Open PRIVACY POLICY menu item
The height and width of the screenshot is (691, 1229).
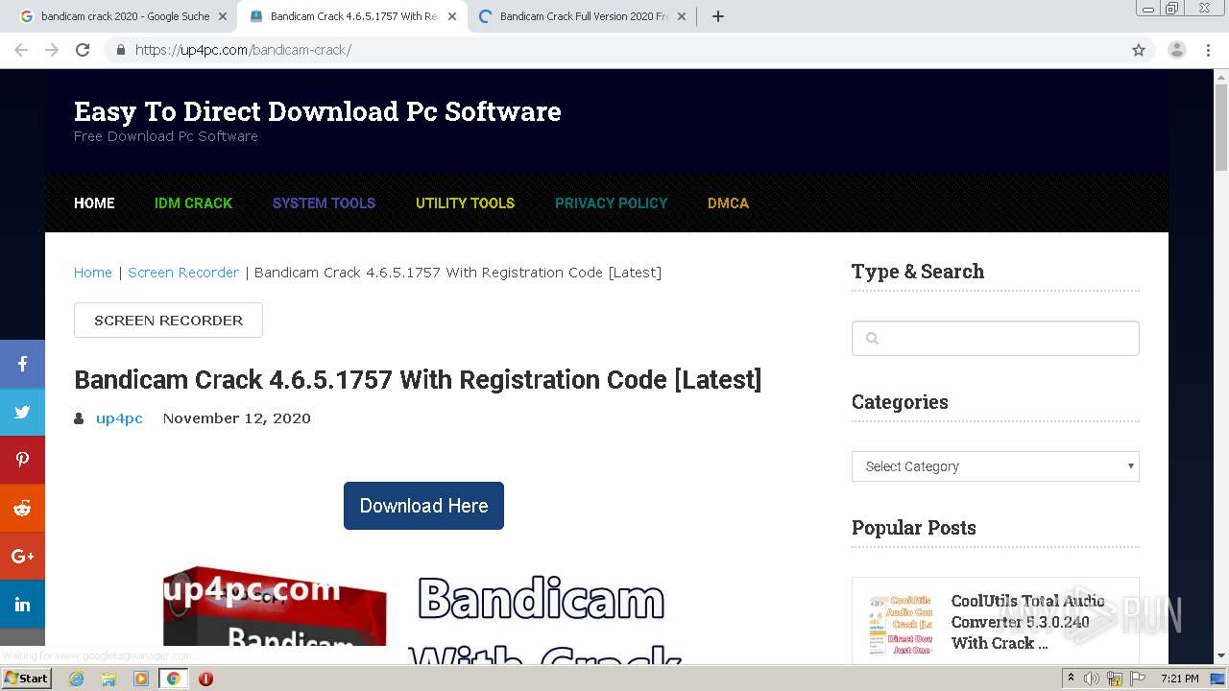pos(611,203)
